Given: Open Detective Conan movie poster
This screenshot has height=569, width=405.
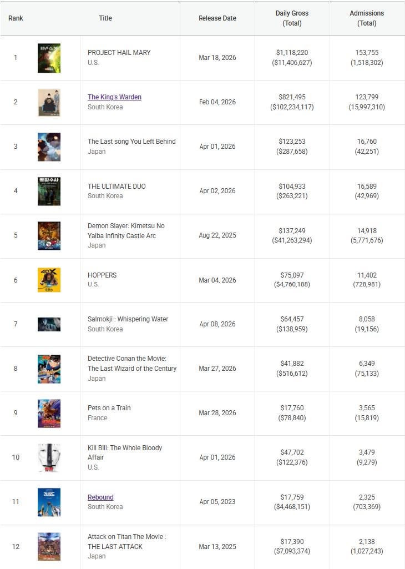Looking at the screenshot, I should click(49, 369).
